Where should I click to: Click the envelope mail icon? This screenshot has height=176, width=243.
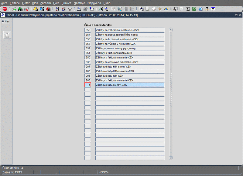92,9
